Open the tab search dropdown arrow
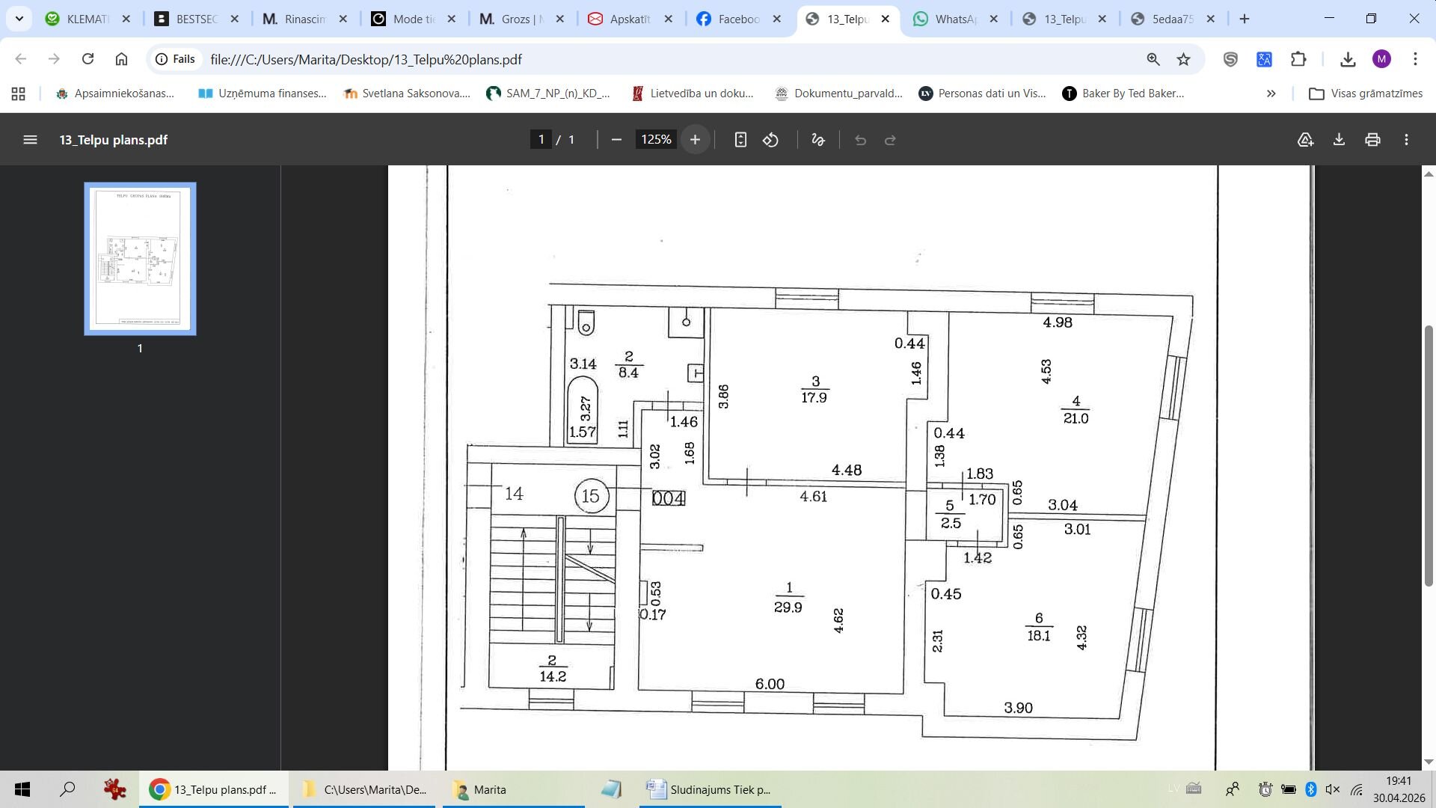The image size is (1436, 808). pos(19,19)
